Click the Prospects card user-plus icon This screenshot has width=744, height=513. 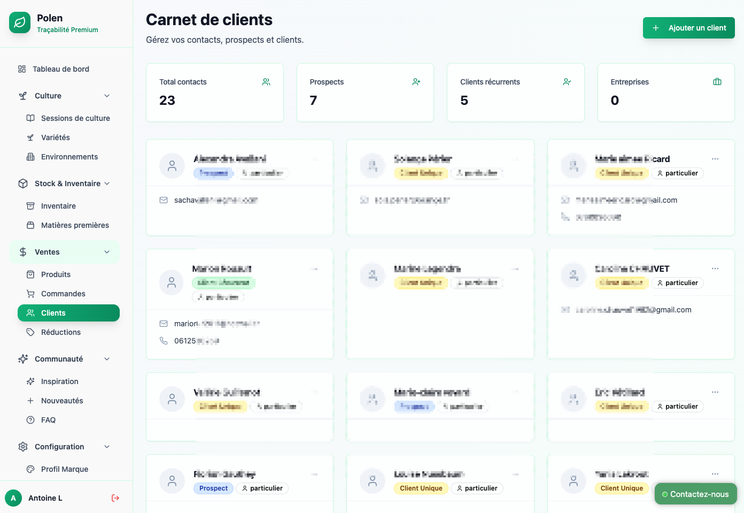click(416, 82)
